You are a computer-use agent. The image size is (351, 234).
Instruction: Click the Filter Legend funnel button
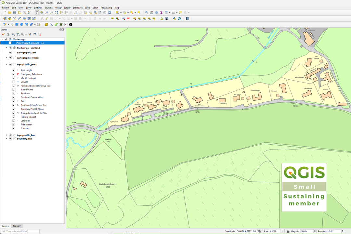point(18,34)
